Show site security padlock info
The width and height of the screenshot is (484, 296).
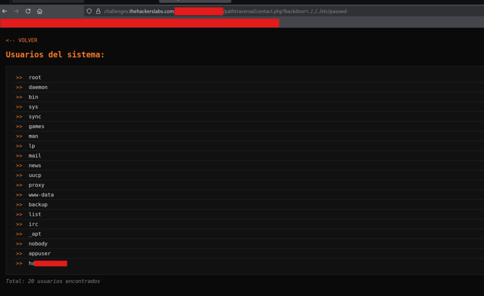tap(98, 11)
